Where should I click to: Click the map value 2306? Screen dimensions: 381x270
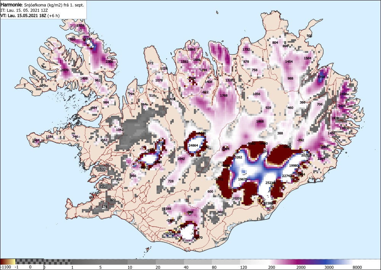tap(109, 62)
